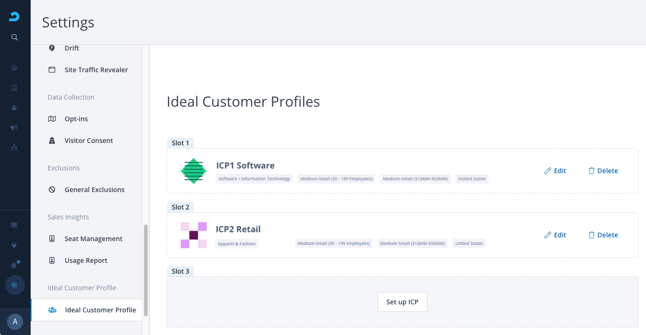Open the home icon in left rail
Image resolution: width=646 pixels, height=335 pixels.
click(14, 68)
